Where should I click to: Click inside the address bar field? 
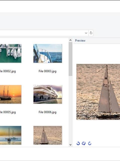pos(42,33)
